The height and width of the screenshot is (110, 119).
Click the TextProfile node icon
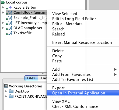pyautogui.click(x=9, y=33)
